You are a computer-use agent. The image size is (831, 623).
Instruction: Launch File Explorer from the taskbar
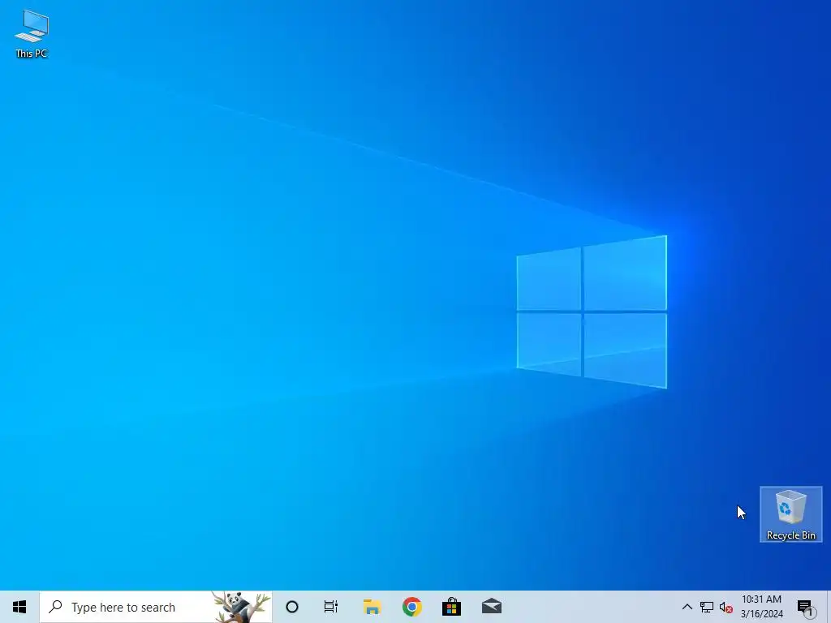click(x=372, y=607)
